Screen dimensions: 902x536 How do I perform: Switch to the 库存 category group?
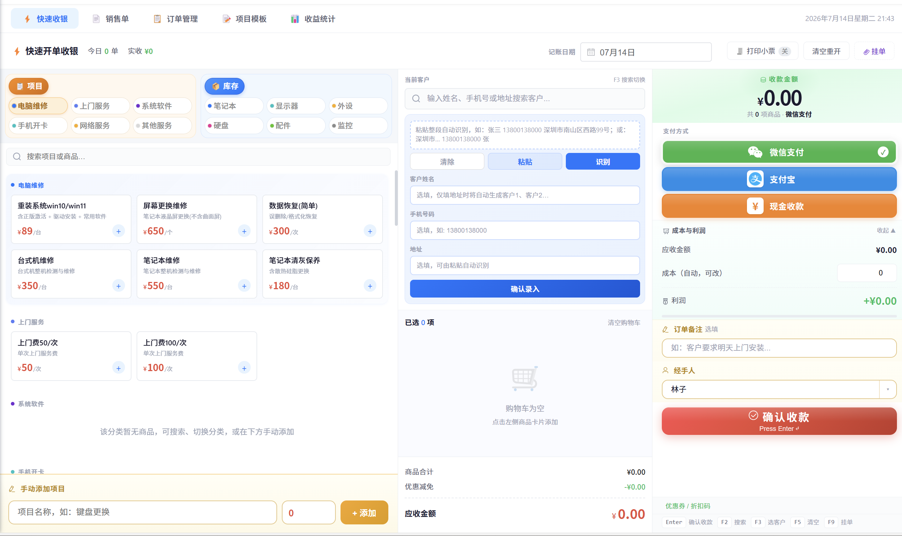coord(225,86)
